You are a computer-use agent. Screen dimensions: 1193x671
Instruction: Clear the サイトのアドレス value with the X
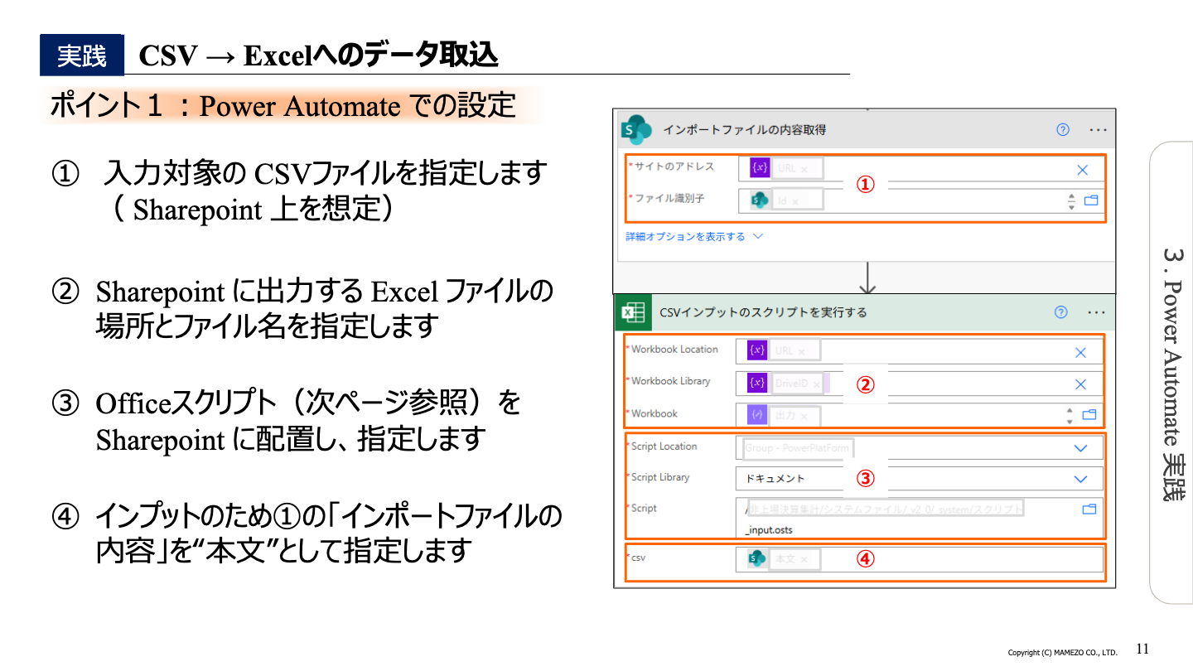pyautogui.click(x=1082, y=169)
